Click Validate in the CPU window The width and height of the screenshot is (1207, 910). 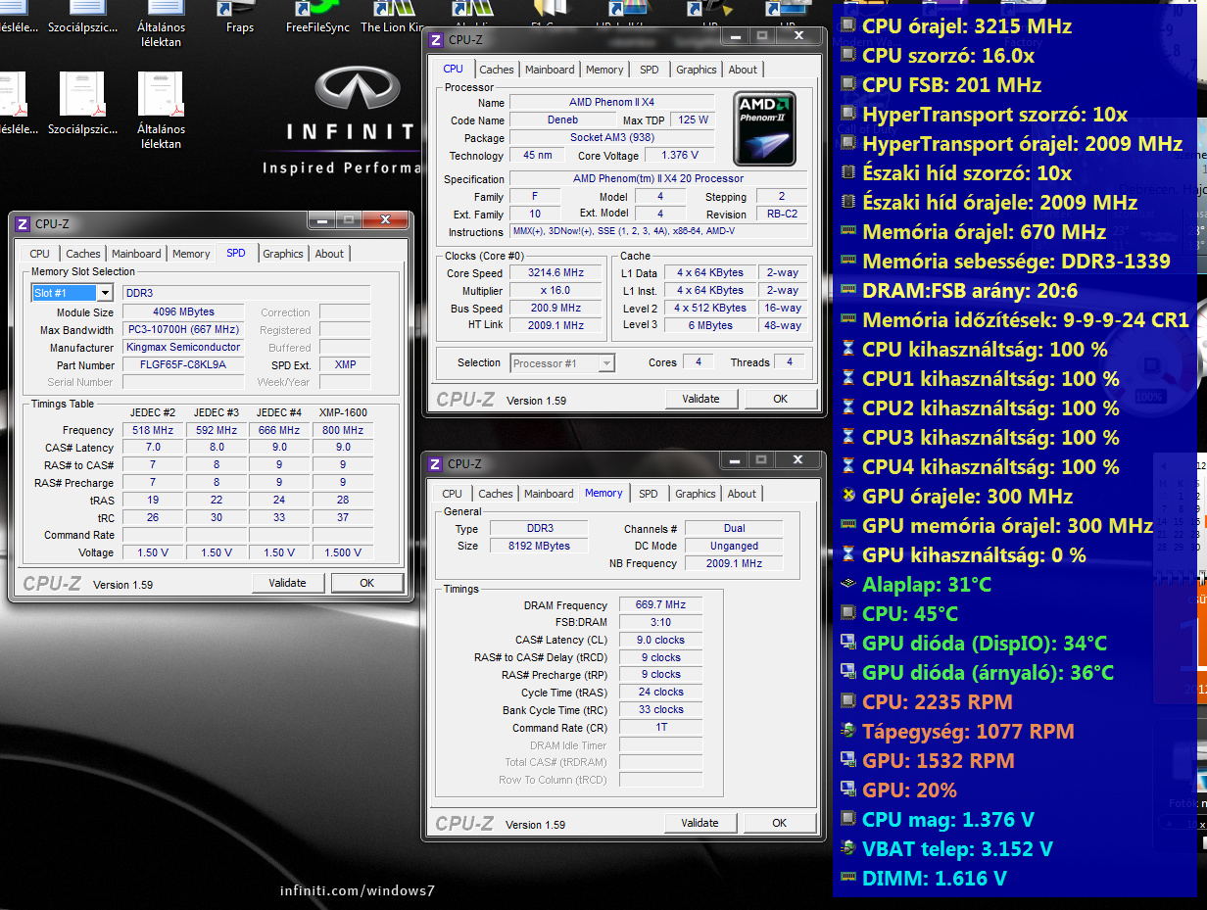coord(701,399)
